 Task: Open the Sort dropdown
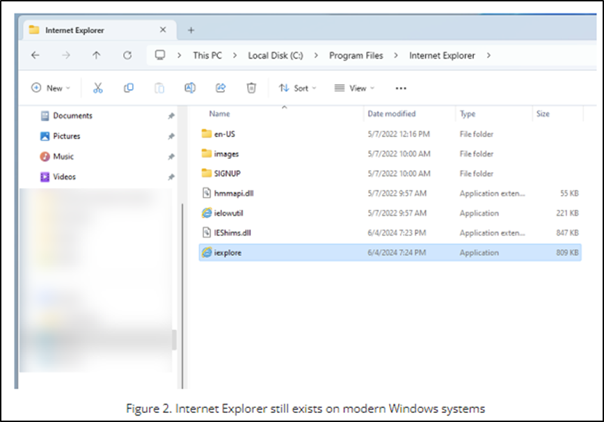click(x=299, y=88)
